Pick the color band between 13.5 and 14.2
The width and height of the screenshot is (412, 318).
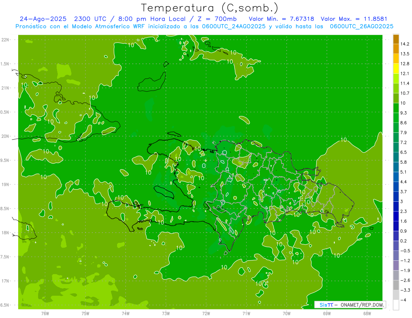pyautogui.click(x=396, y=49)
